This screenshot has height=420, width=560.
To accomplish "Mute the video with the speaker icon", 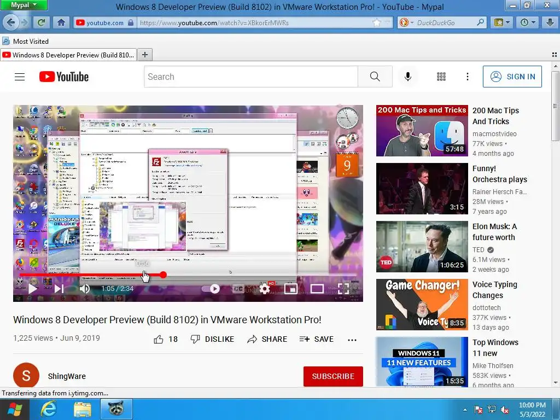I will coord(85,289).
